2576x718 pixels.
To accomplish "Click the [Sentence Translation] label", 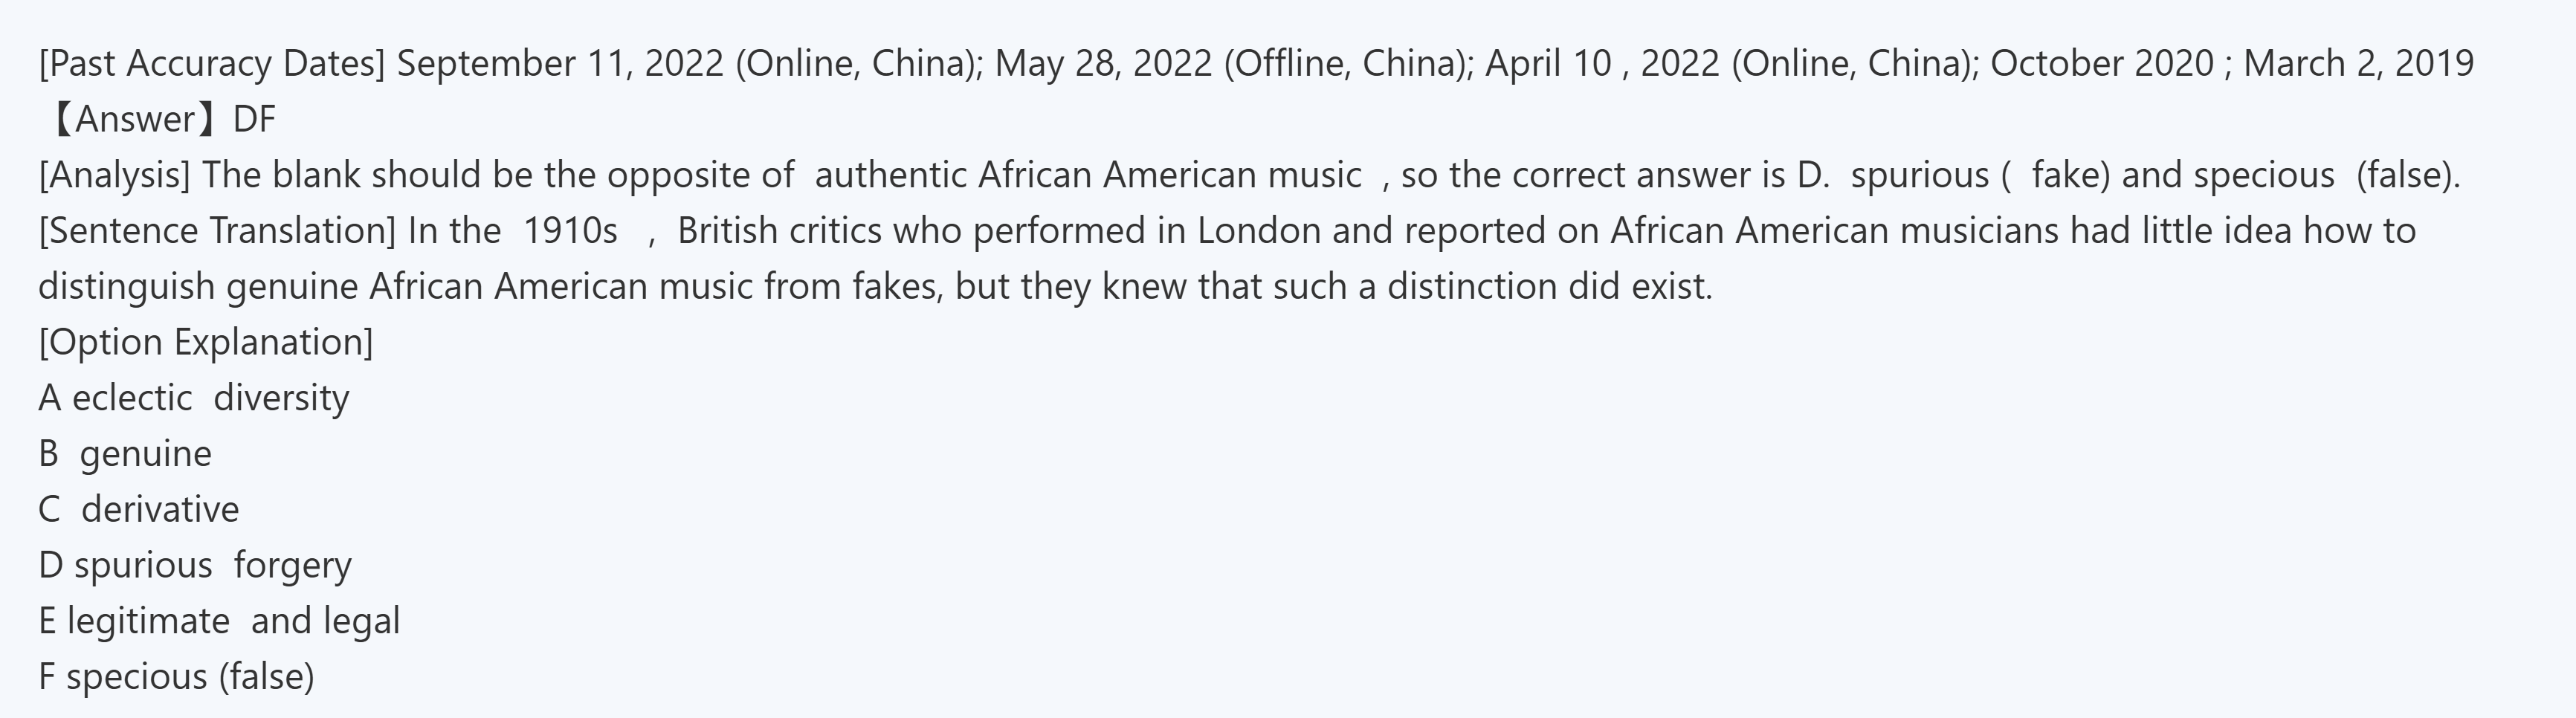I will 217,231.
